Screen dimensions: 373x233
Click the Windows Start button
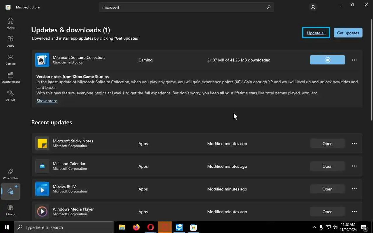(7, 227)
